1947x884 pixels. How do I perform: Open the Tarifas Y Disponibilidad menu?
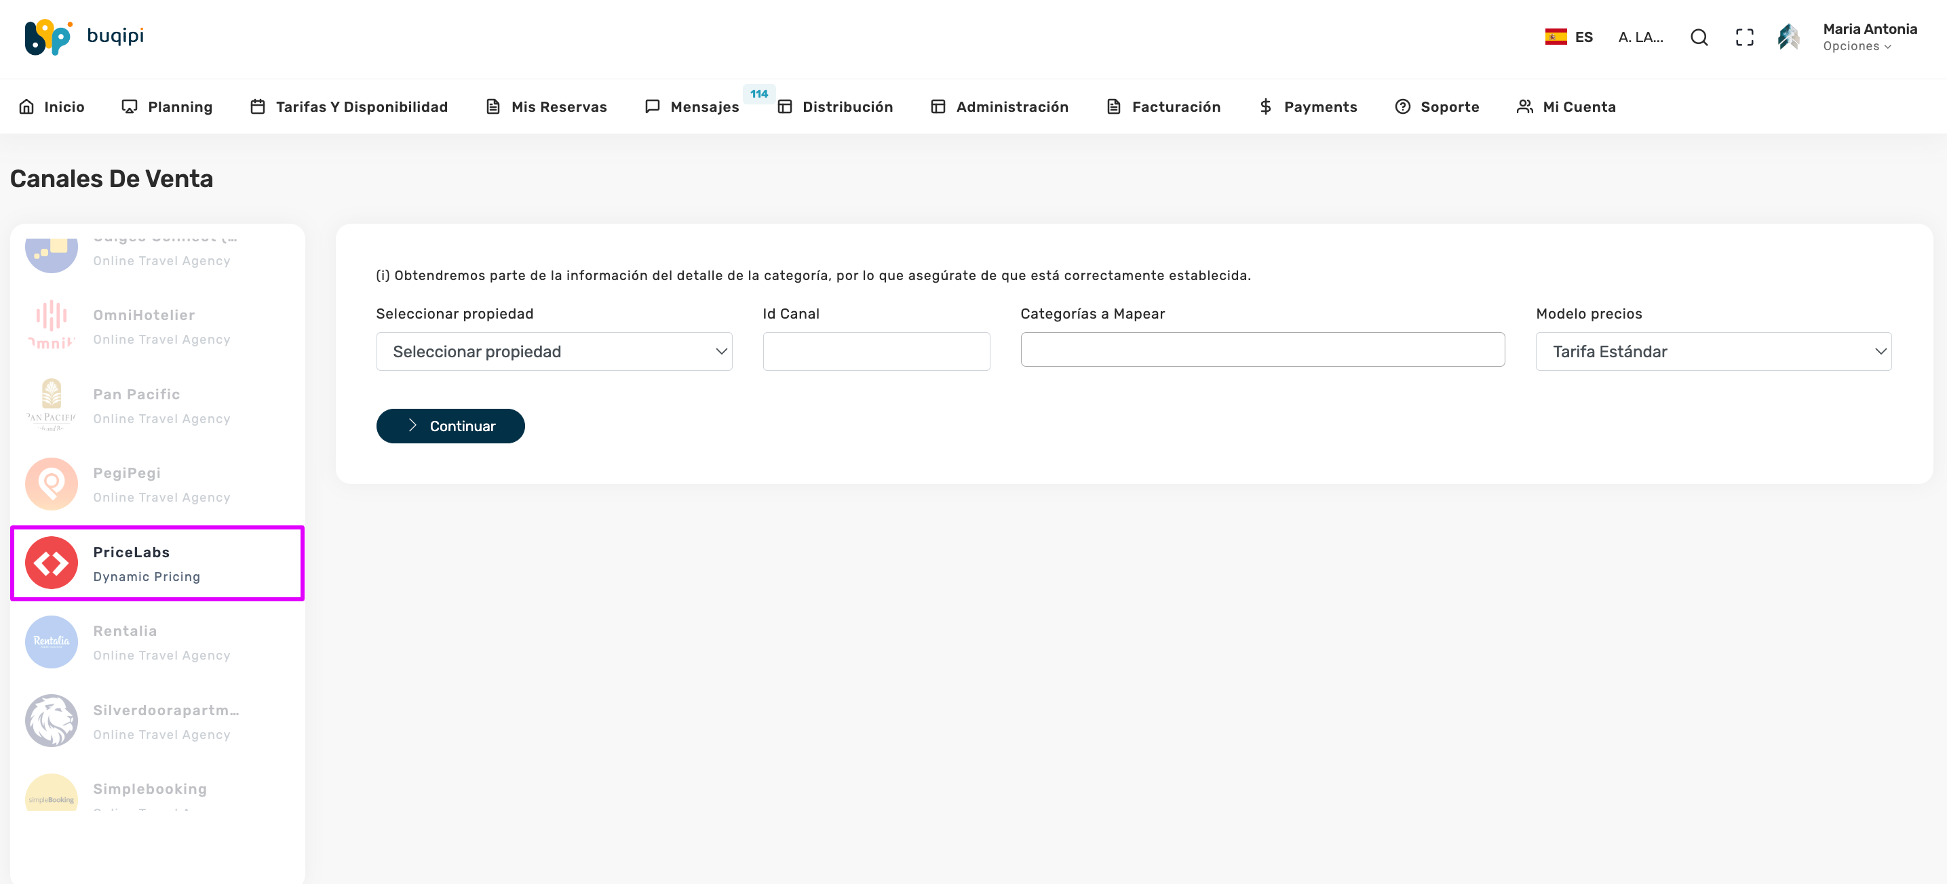(349, 106)
